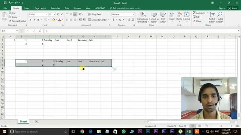Open Conditional Formatting
Screen dimensions: 241x135
point(143,17)
